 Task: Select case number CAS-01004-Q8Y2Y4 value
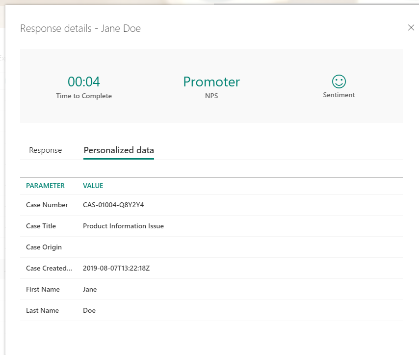tap(113, 205)
